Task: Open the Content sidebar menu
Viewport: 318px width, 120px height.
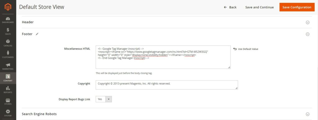Action: (x=8, y=78)
